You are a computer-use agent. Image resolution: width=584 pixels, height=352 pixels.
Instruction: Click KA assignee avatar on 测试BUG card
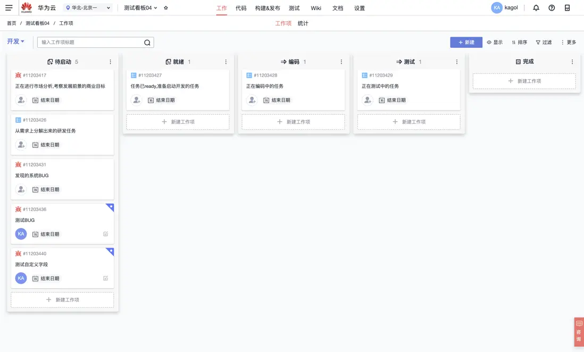coord(21,234)
